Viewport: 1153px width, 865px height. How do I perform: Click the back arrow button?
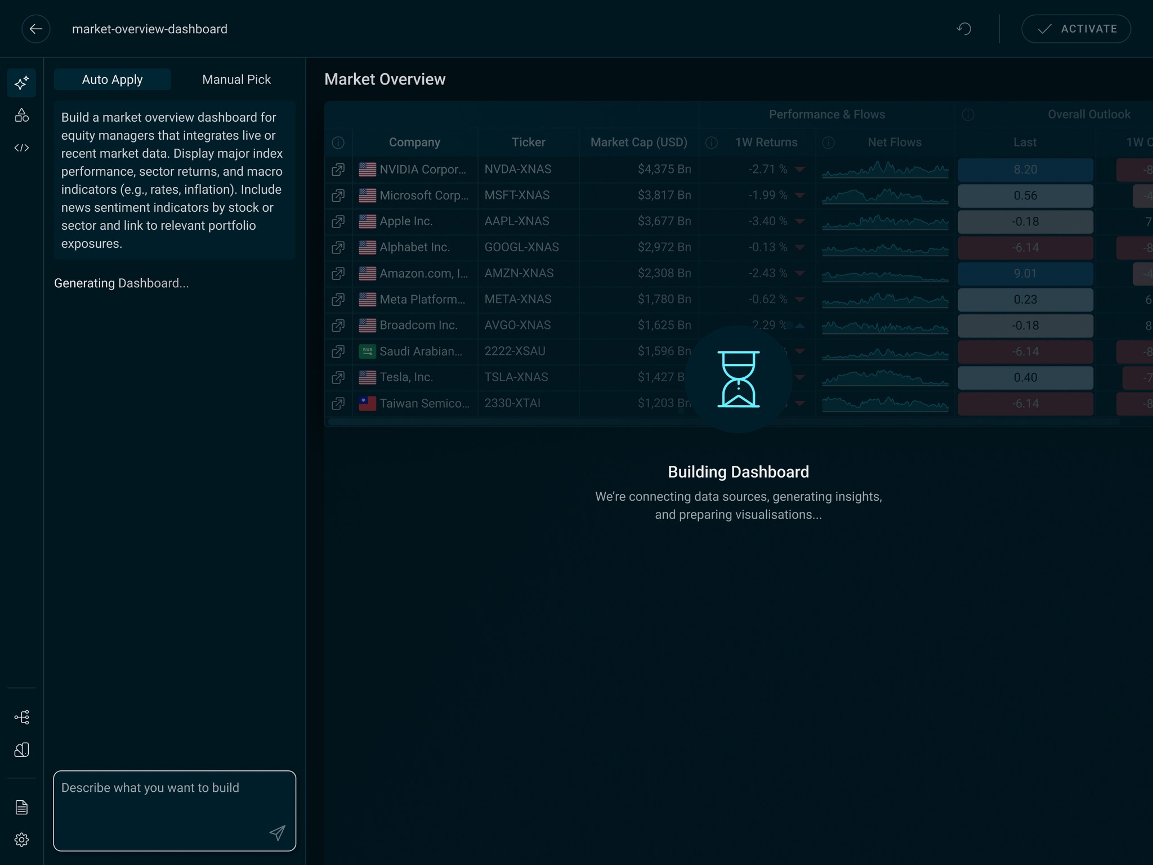coord(36,29)
